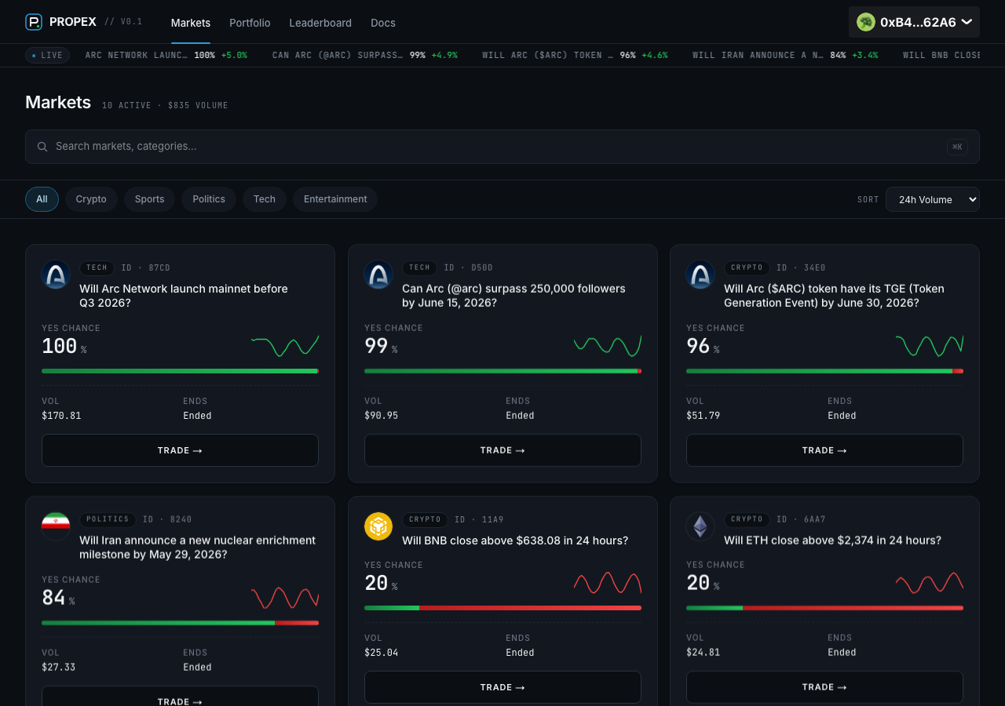Click ticker item WILL ARC ($ARC) TOKEN… 96%

point(575,55)
